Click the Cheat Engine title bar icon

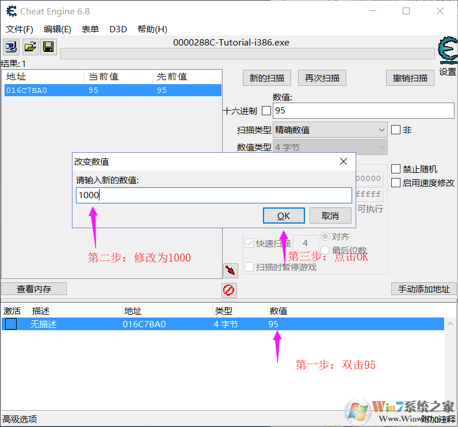(12, 11)
